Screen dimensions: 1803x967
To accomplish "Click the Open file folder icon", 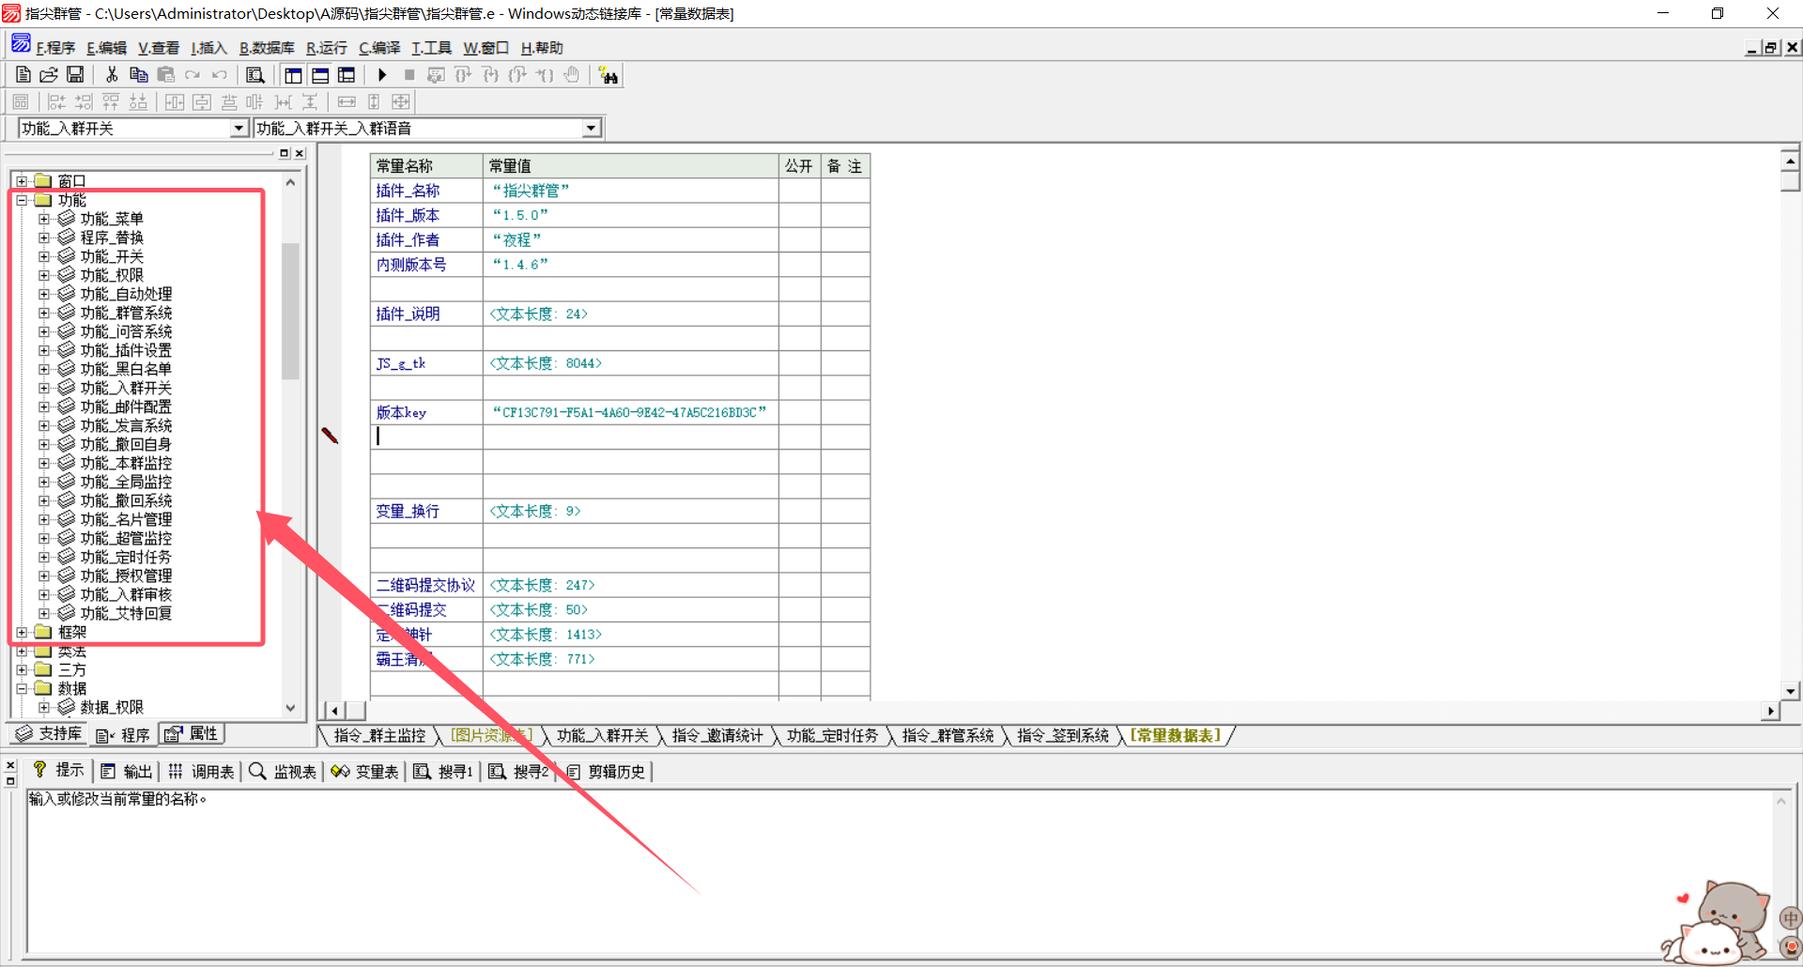I will coord(49,75).
